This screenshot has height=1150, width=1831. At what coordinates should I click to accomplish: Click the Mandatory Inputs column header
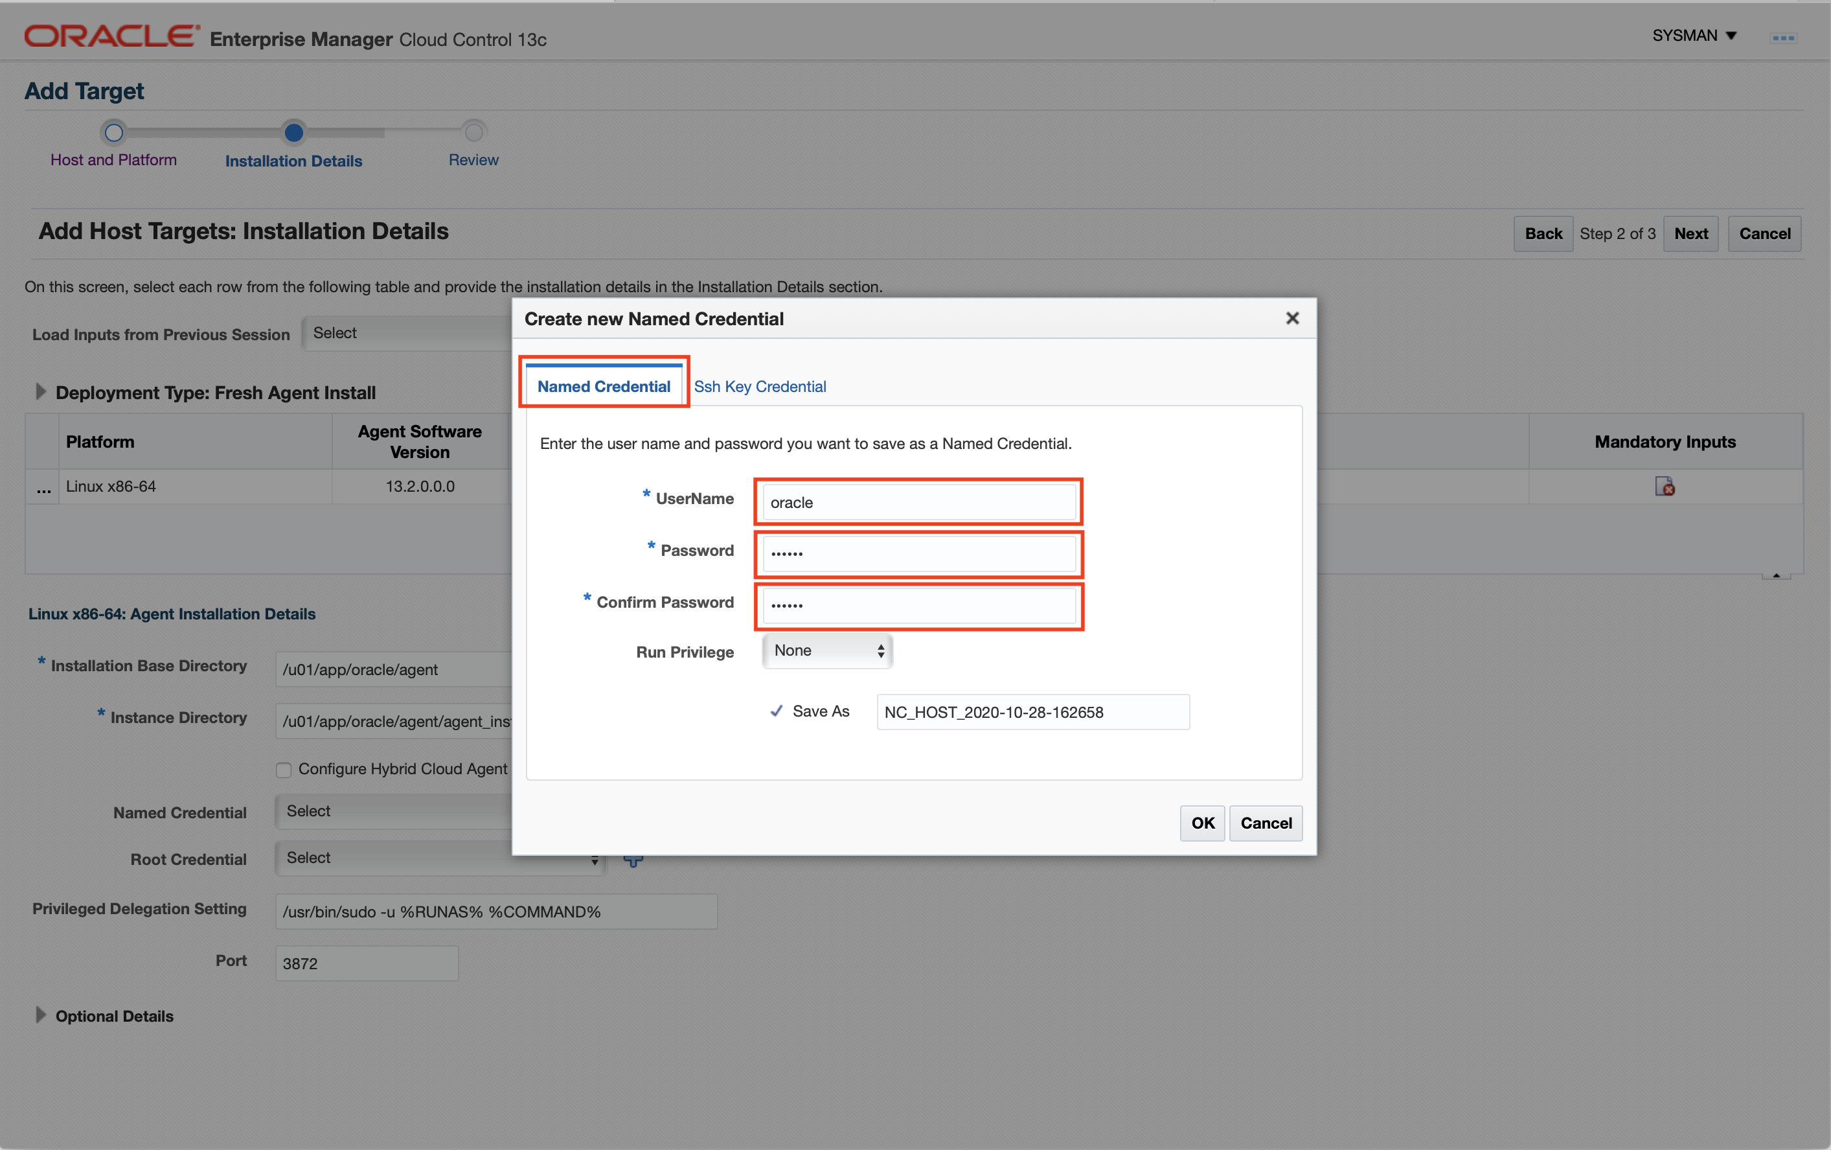[1665, 442]
